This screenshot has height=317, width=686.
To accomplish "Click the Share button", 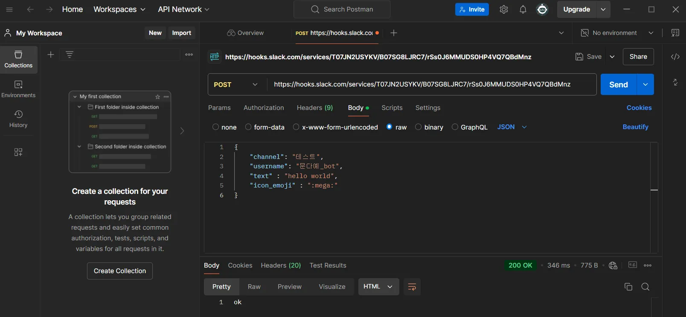I will pyautogui.click(x=638, y=57).
